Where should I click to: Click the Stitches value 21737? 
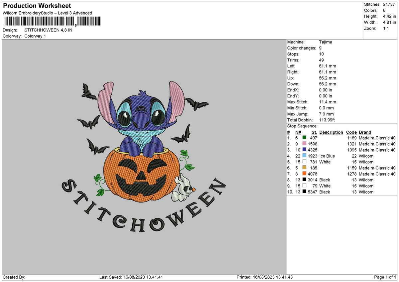(388, 4)
